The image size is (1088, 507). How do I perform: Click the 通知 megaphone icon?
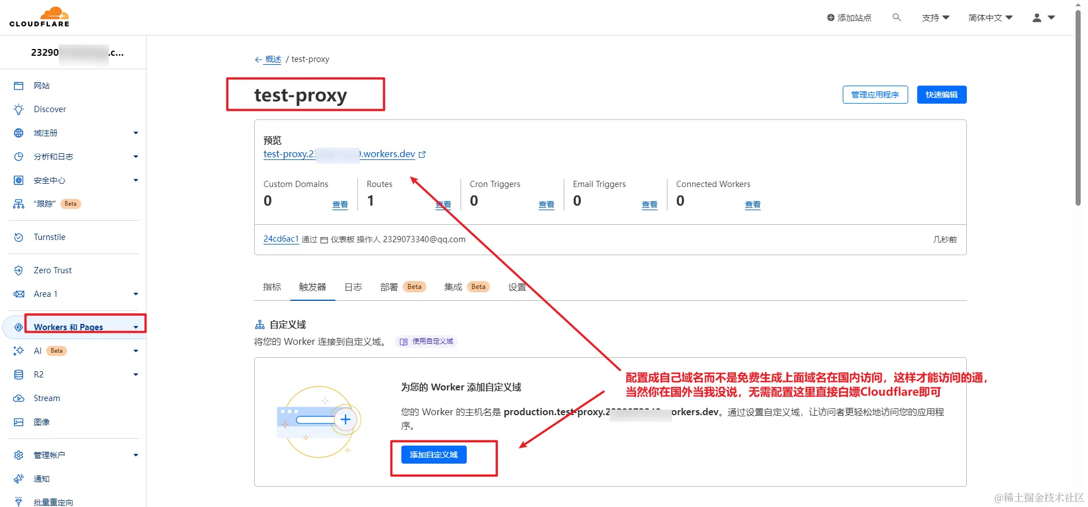click(19, 479)
